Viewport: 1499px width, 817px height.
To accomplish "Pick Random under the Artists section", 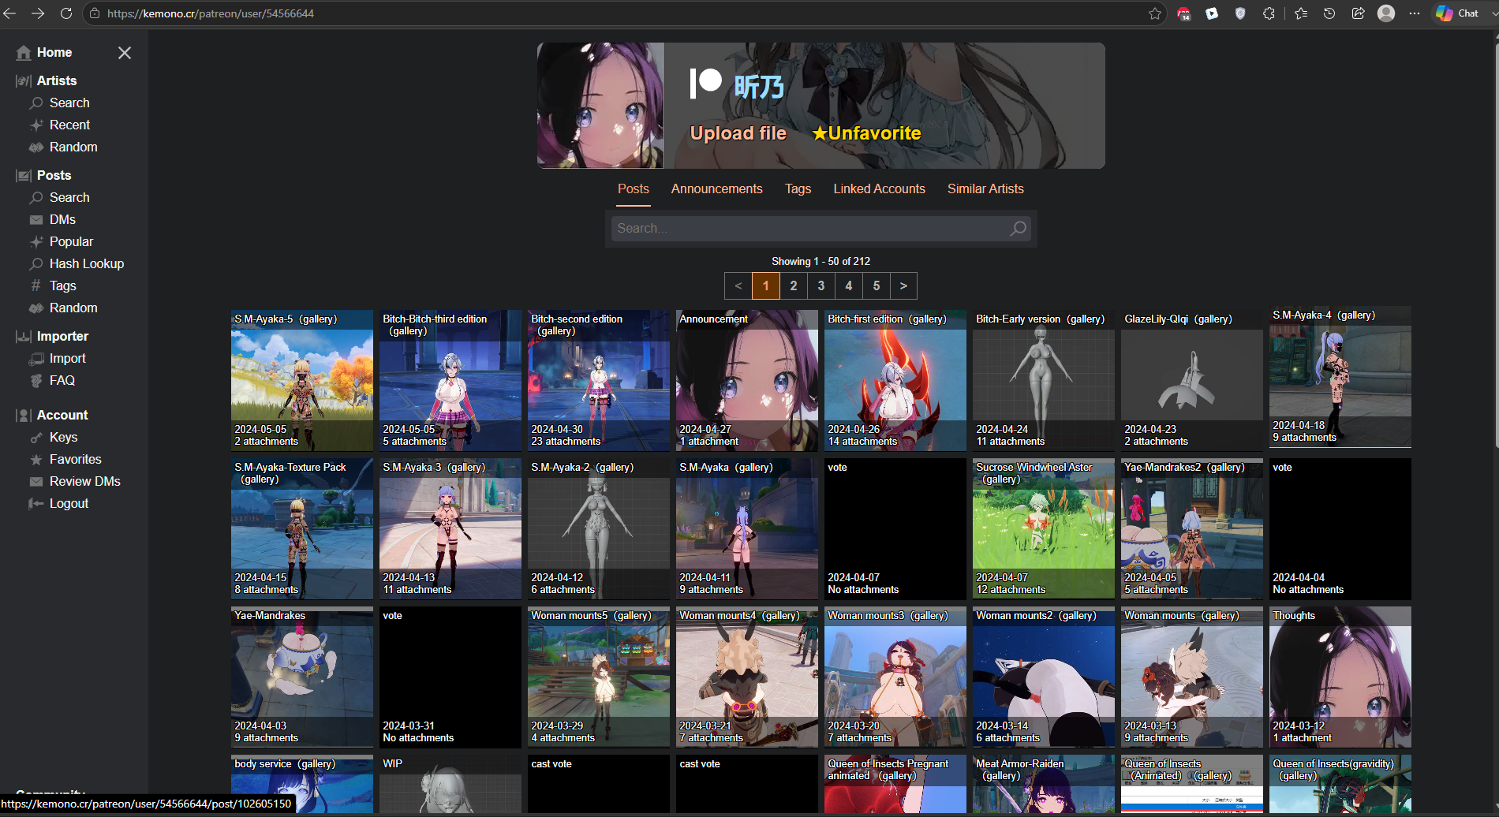I will pos(73,147).
